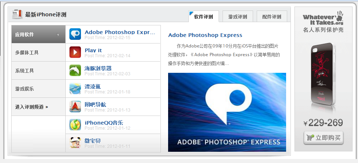Viewport: 358px width, 163px height.
Task: Click the 漂流瓶 app icon
Action: coord(75,88)
